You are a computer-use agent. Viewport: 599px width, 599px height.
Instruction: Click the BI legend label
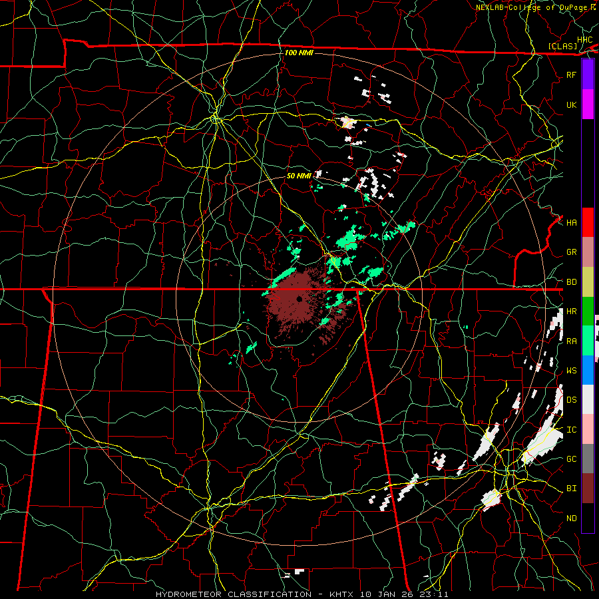coord(571,489)
